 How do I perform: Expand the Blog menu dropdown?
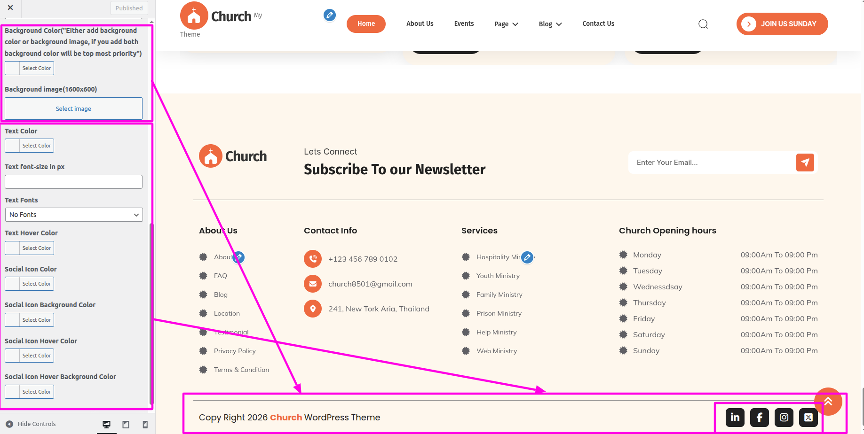550,24
